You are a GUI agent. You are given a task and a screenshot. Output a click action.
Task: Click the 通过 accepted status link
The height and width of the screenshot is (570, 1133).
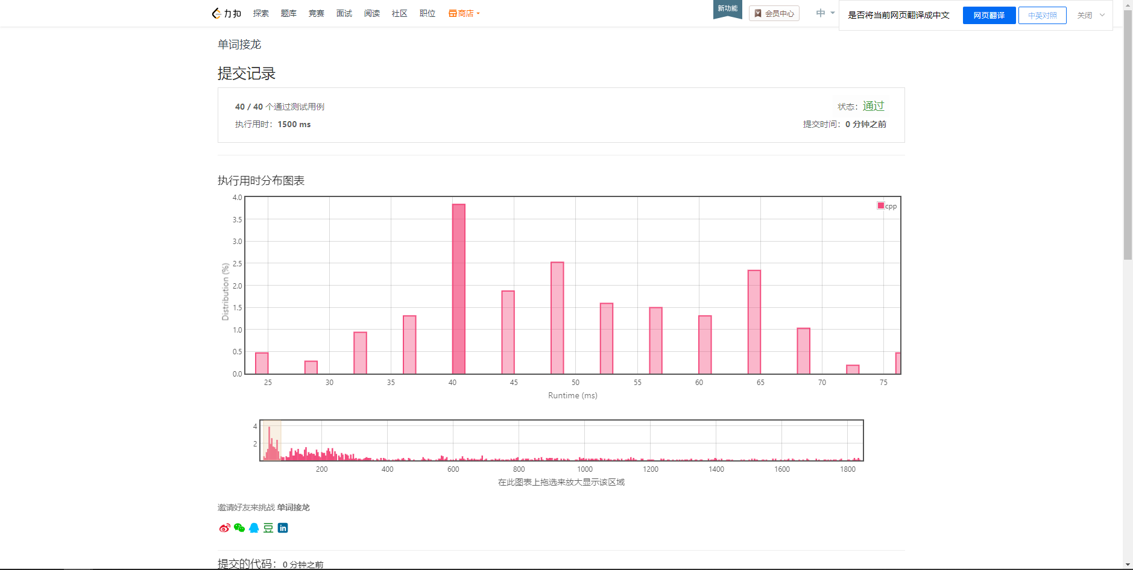(x=873, y=106)
